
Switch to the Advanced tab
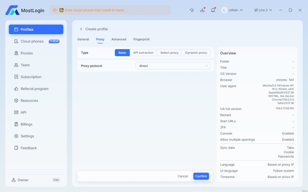click(119, 39)
